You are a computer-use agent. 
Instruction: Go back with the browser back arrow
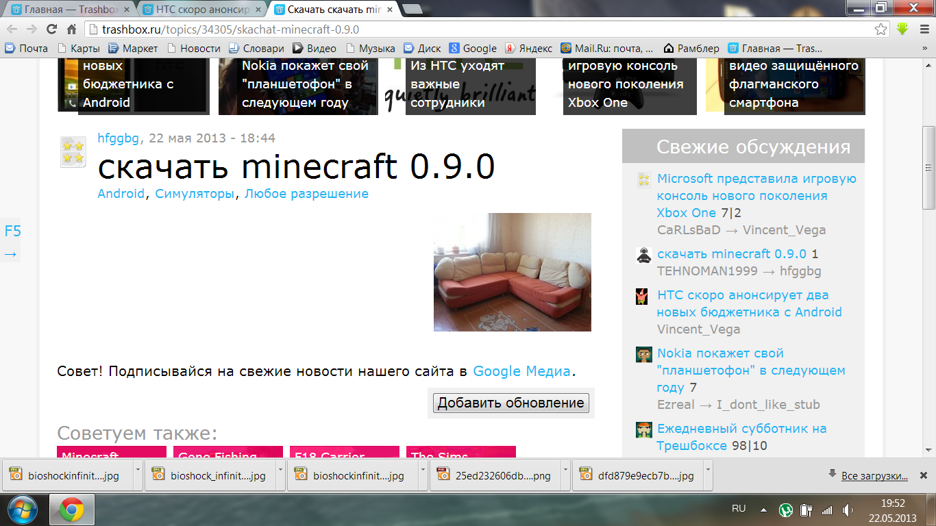tap(12, 29)
